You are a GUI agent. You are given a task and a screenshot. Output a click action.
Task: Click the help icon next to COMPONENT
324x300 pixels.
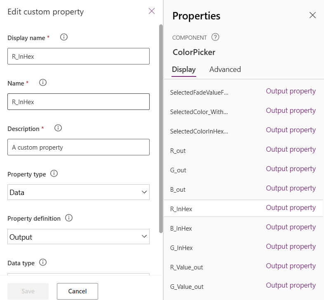click(215, 37)
